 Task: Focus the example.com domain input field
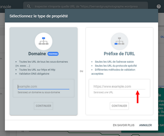43,86
